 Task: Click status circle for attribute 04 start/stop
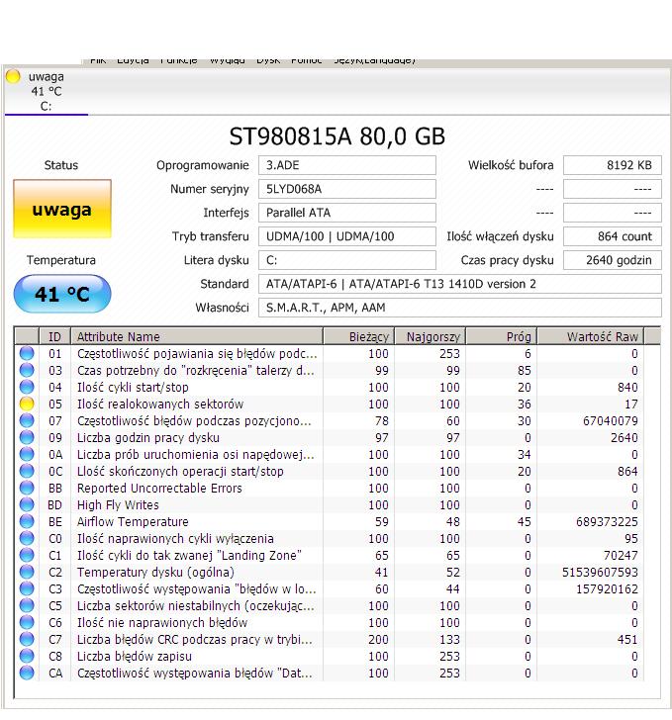pos(27,387)
